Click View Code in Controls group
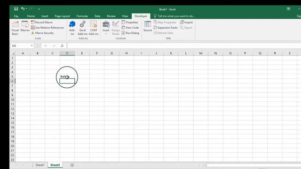 point(130,28)
